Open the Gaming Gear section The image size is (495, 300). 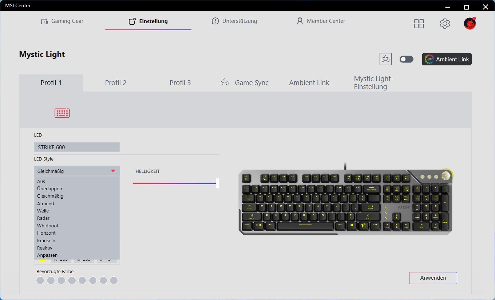coord(62,21)
